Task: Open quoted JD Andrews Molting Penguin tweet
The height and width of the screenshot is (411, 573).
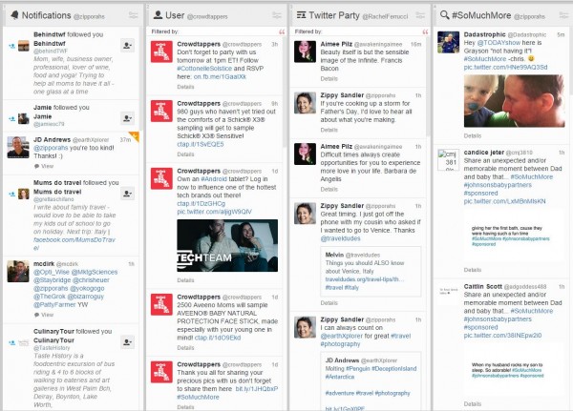Action: coord(371,381)
